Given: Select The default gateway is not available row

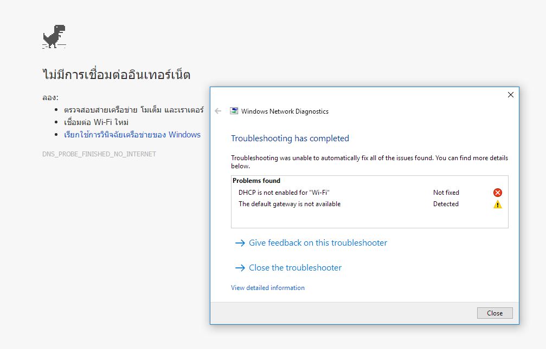Looking at the screenshot, I should 370,204.
